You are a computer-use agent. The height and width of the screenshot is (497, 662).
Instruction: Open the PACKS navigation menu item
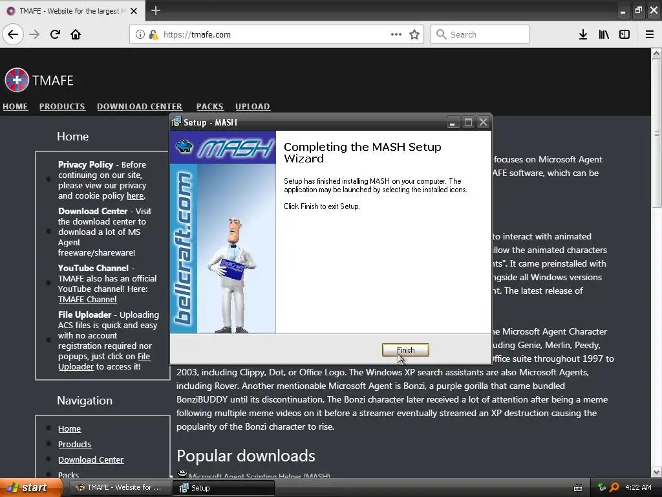click(x=210, y=107)
